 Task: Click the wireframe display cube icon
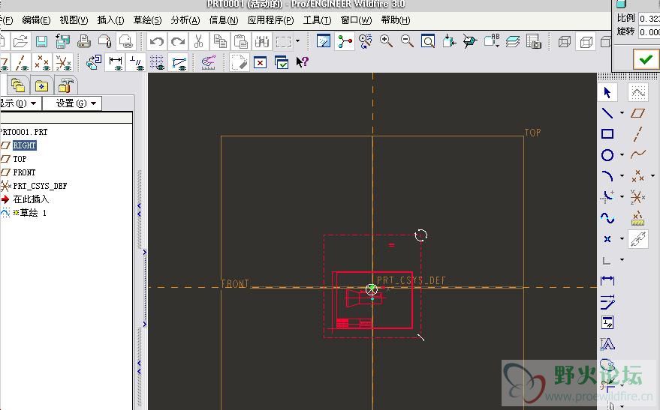[565, 41]
